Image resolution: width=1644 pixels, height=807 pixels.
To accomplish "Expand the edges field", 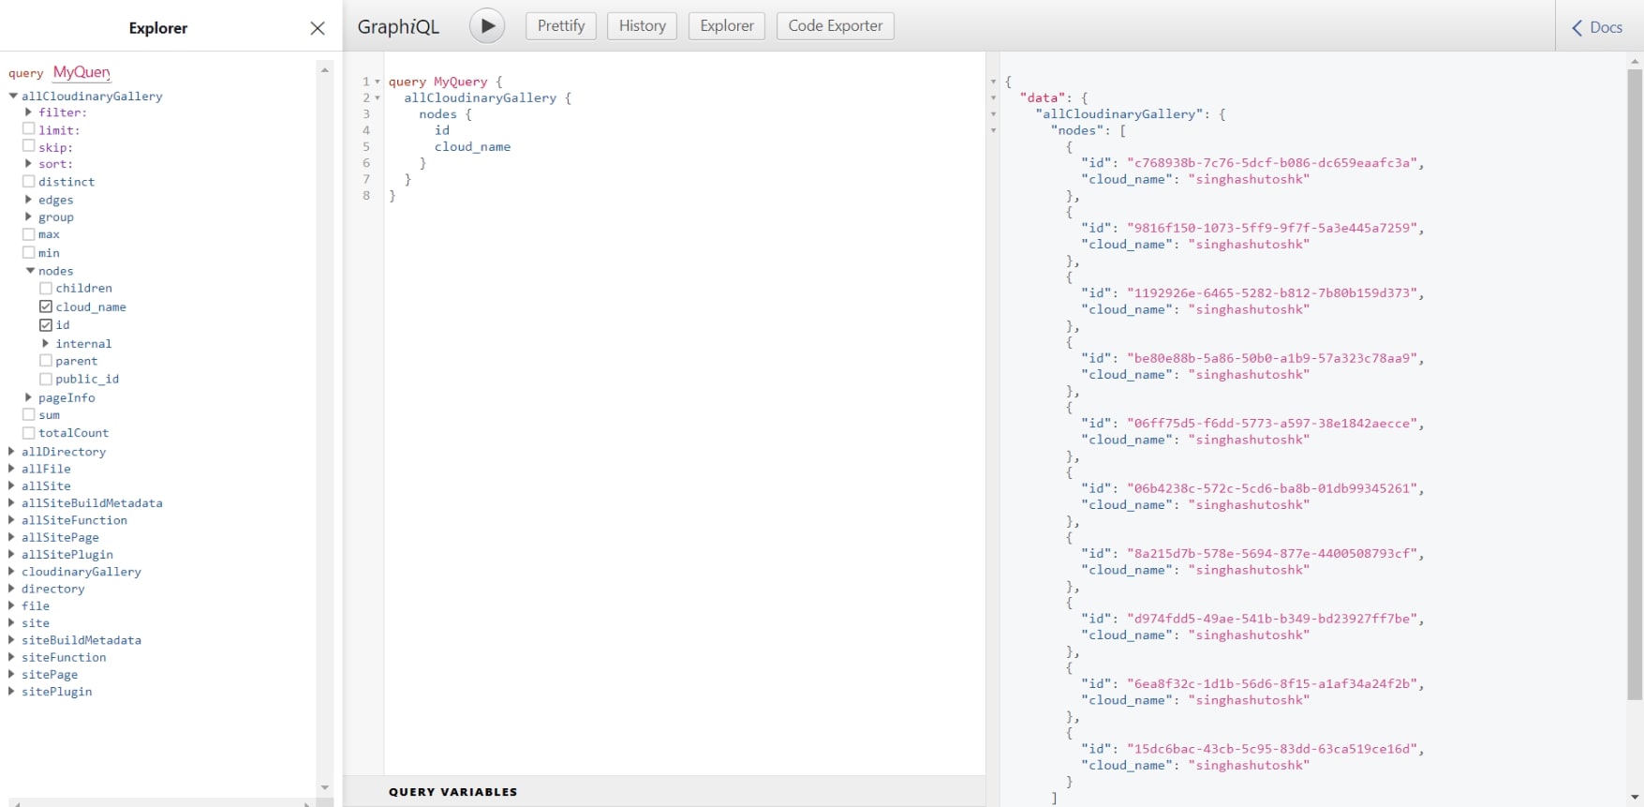I will (29, 199).
